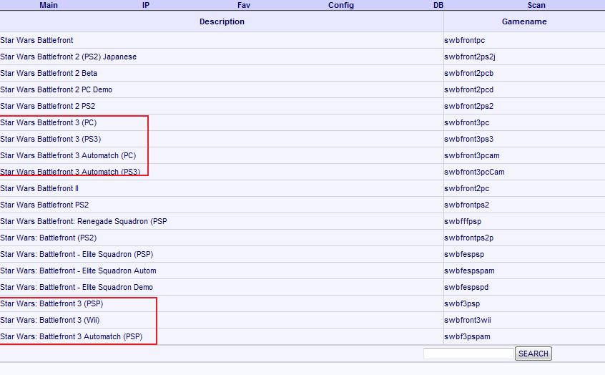The image size is (605, 375).
Task: Click gamename 'swbfront2pcb'
Action: point(469,73)
